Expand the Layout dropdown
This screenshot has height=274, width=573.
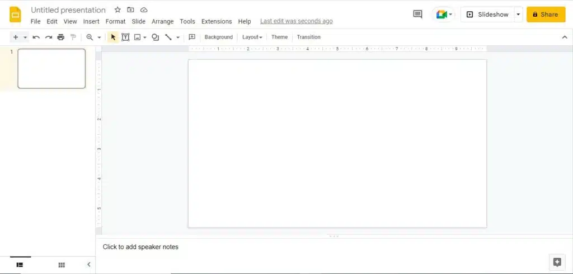[x=252, y=37]
